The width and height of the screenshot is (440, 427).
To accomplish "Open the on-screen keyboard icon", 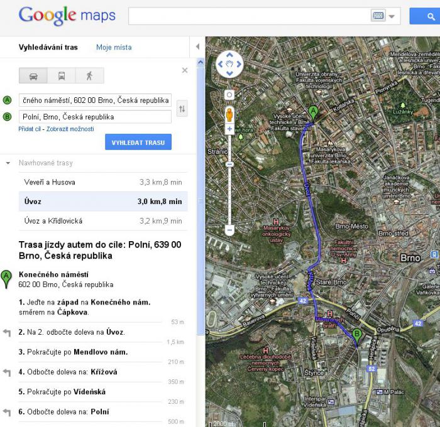I will coord(378,16).
